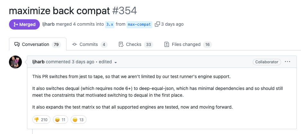Image resolution: width=301 pixels, height=134 pixels.
Task: Open the comment's 3 days ago timestamp
Action: click(x=83, y=62)
